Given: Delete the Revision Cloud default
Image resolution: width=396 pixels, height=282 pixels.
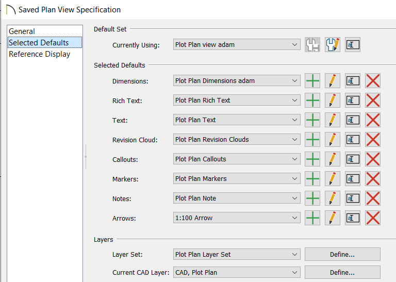Looking at the screenshot, I should (373, 140).
